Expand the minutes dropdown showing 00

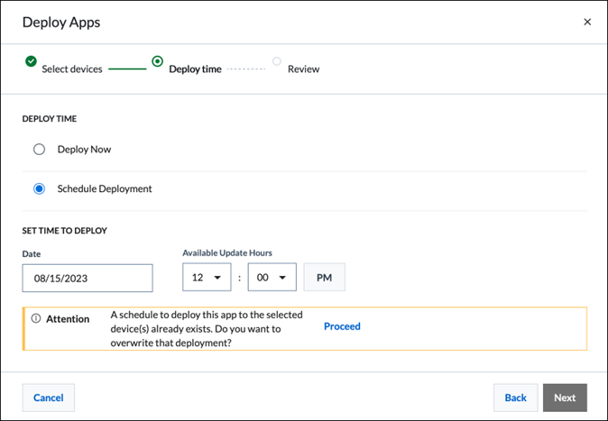(272, 278)
